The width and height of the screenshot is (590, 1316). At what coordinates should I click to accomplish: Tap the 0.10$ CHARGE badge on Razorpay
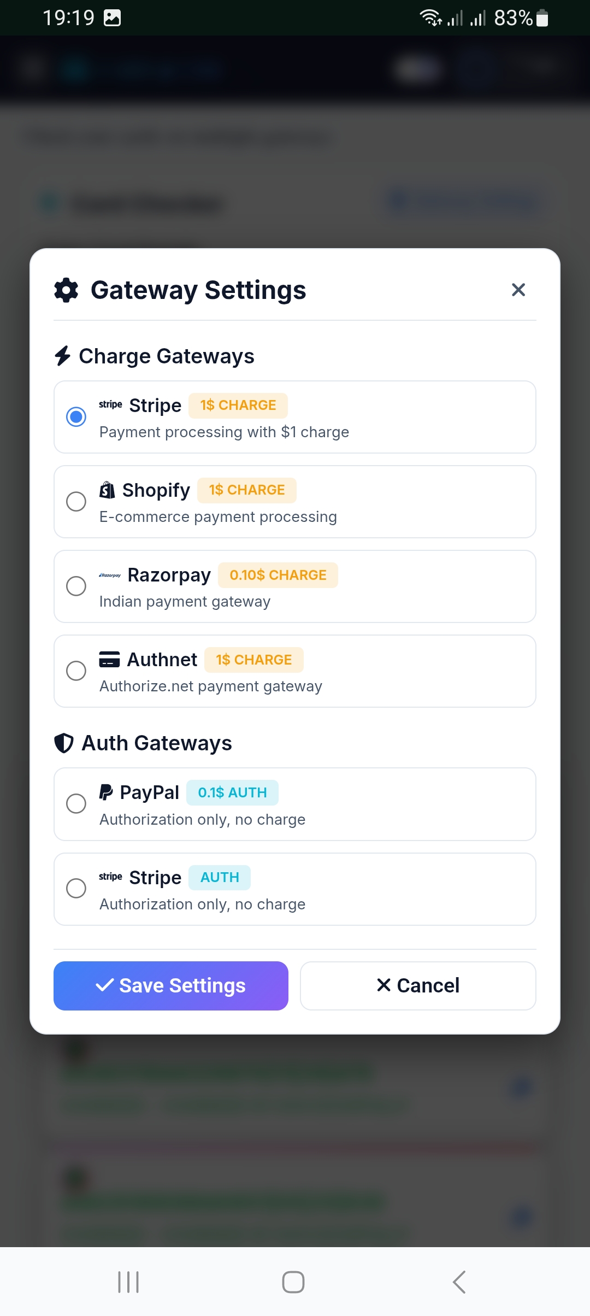[x=278, y=575]
